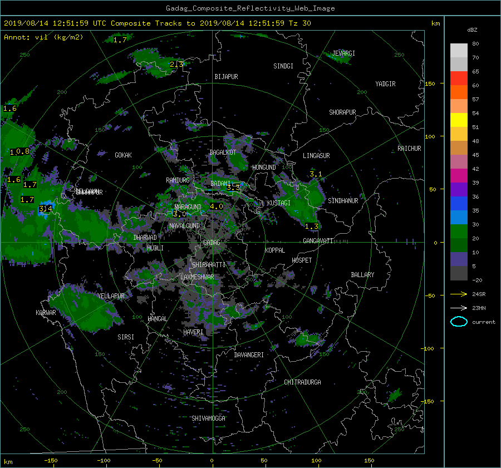Click the KARWAR city label

coord(46,313)
